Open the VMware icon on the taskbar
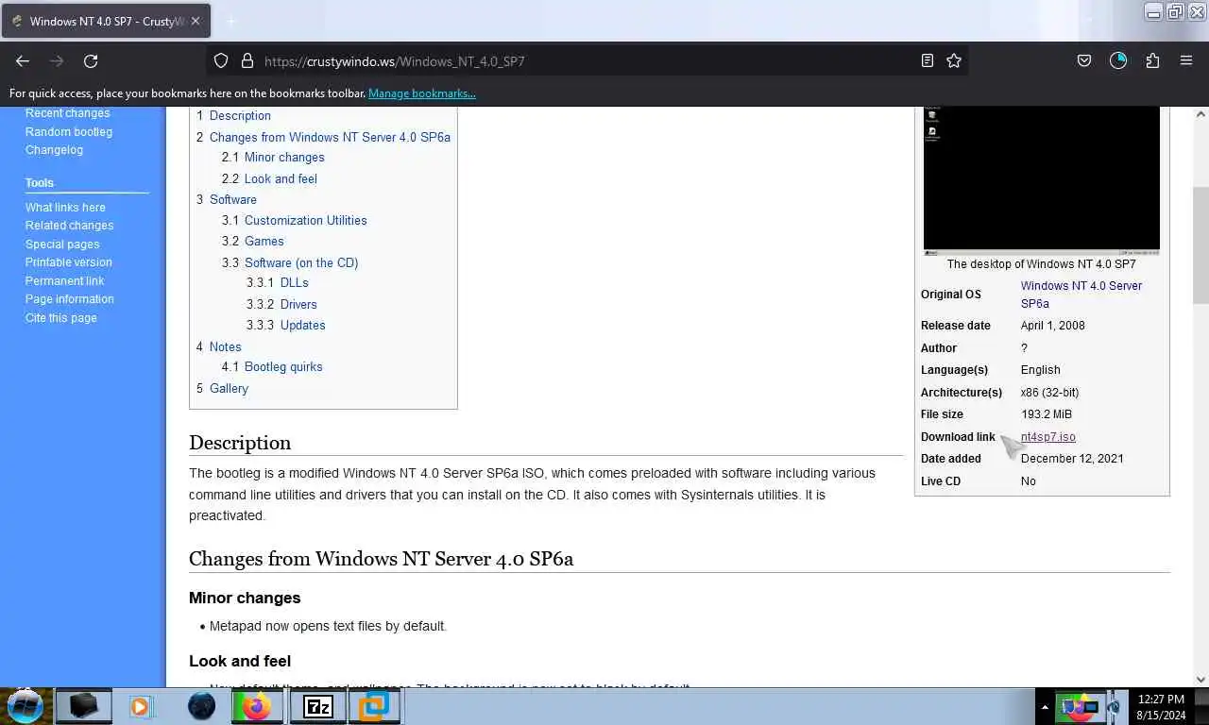This screenshot has width=1209, height=725. click(x=374, y=705)
